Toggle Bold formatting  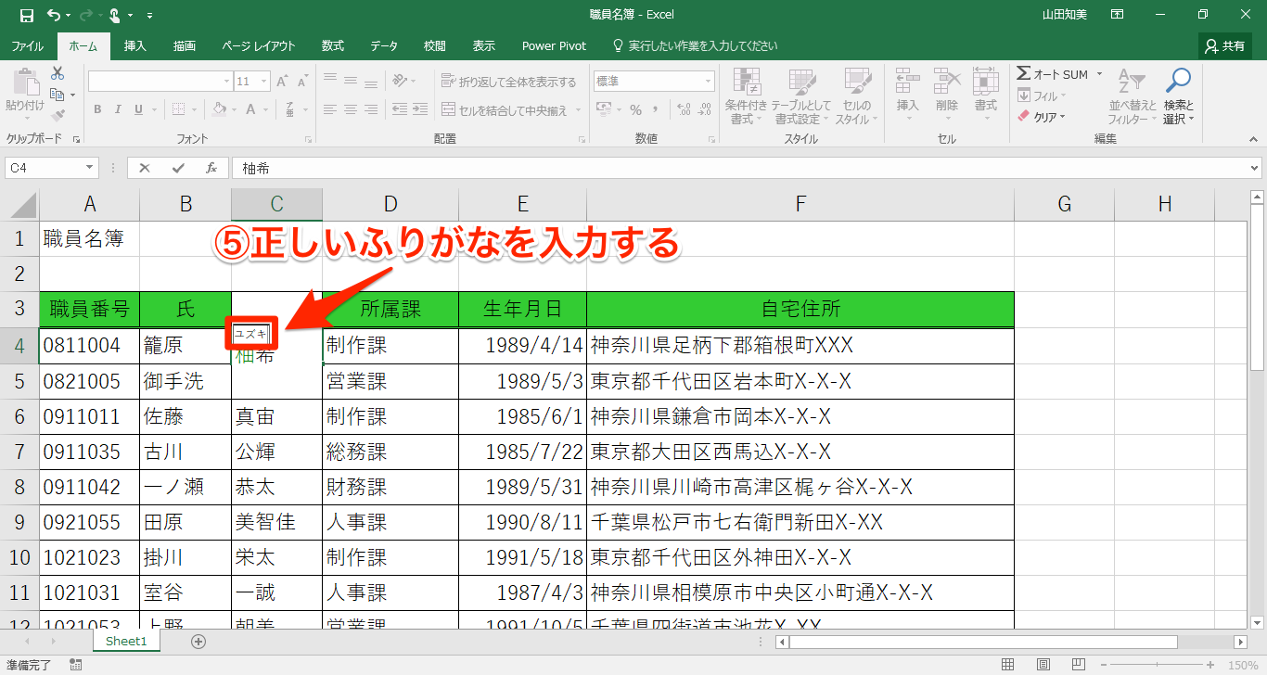[x=97, y=109]
